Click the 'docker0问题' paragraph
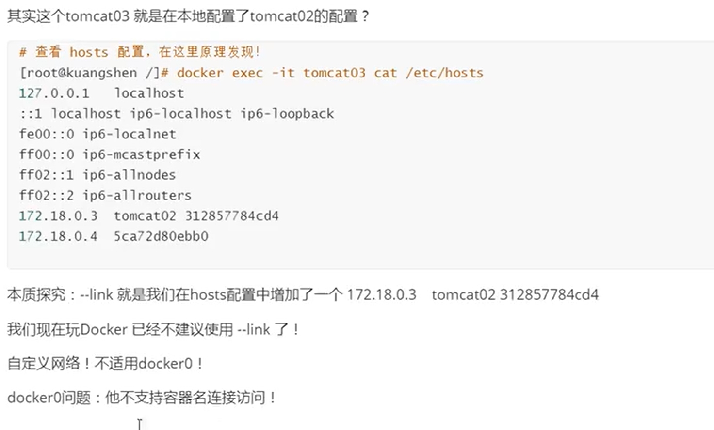 click(142, 398)
